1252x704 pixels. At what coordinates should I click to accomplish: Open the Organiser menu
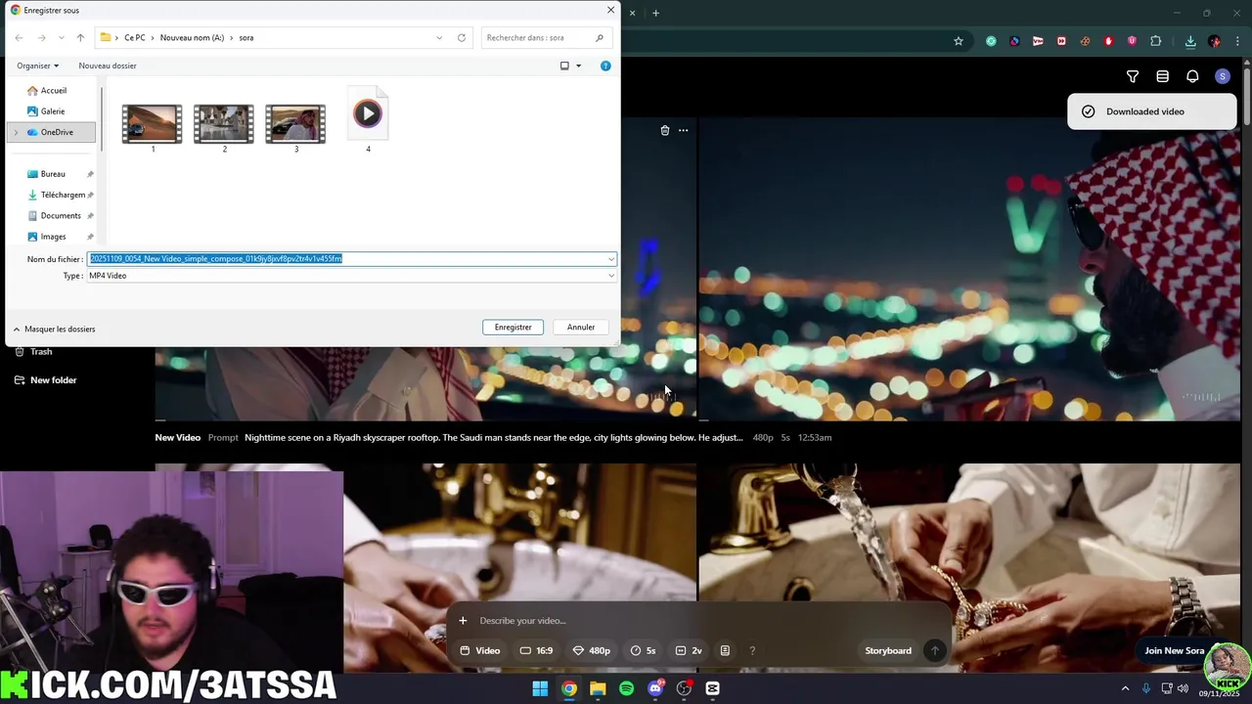pyautogui.click(x=37, y=66)
